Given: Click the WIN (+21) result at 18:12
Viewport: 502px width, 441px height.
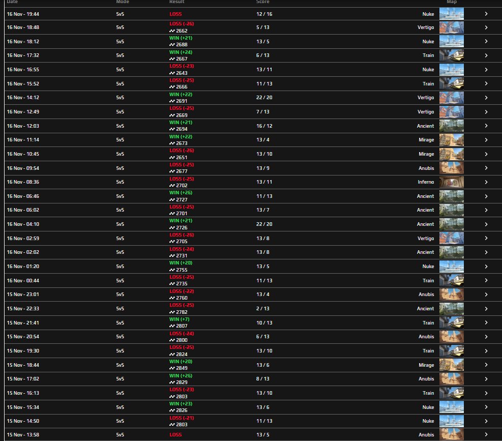Looking at the screenshot, I should coord(181,38).
